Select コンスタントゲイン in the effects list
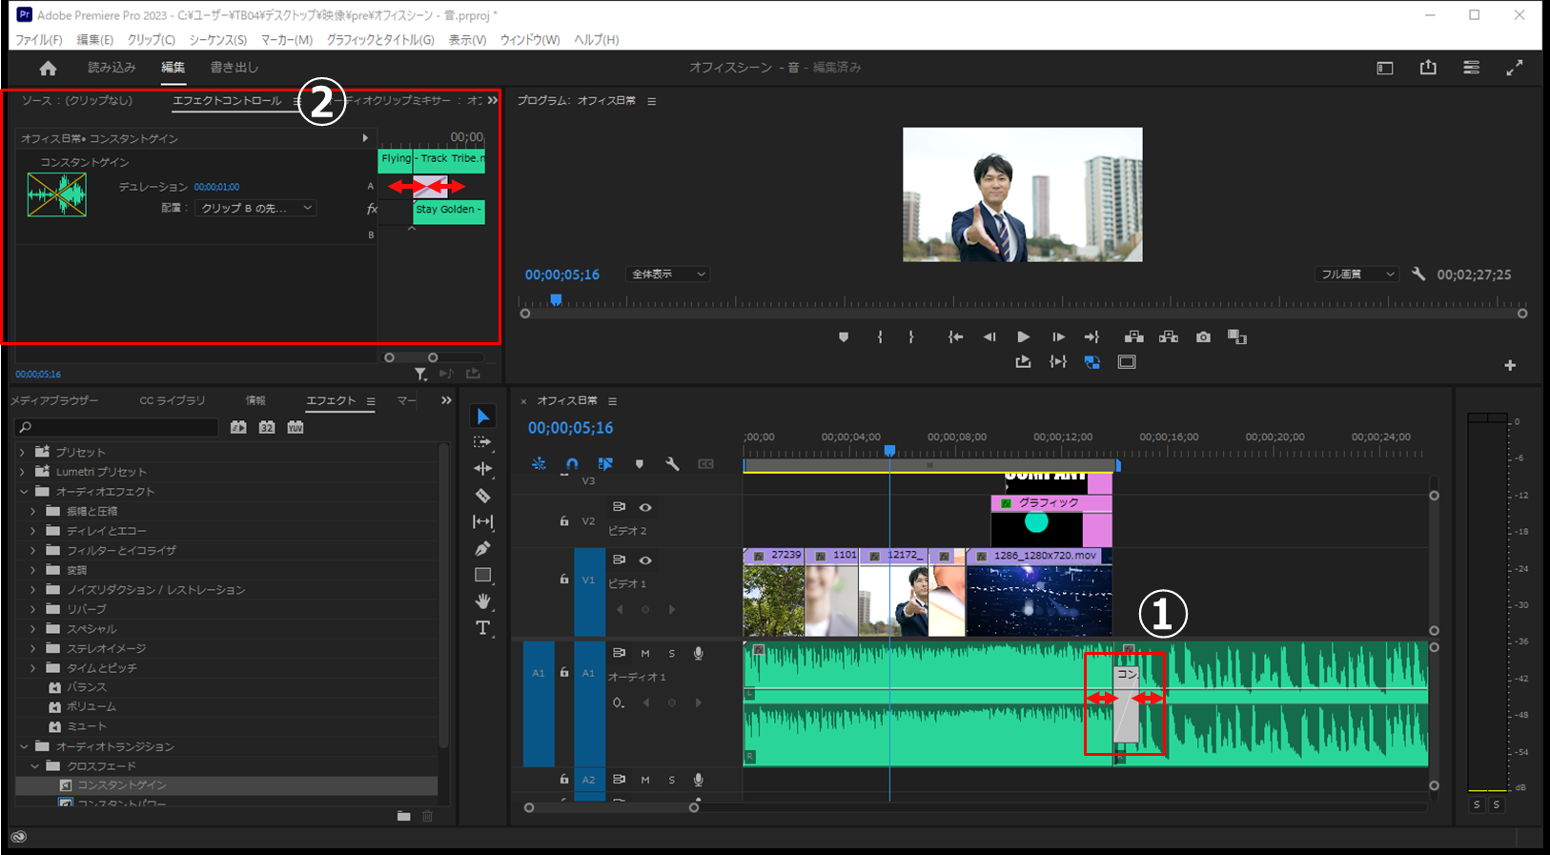Screen dimensions: 1550x855 [122, 785]
